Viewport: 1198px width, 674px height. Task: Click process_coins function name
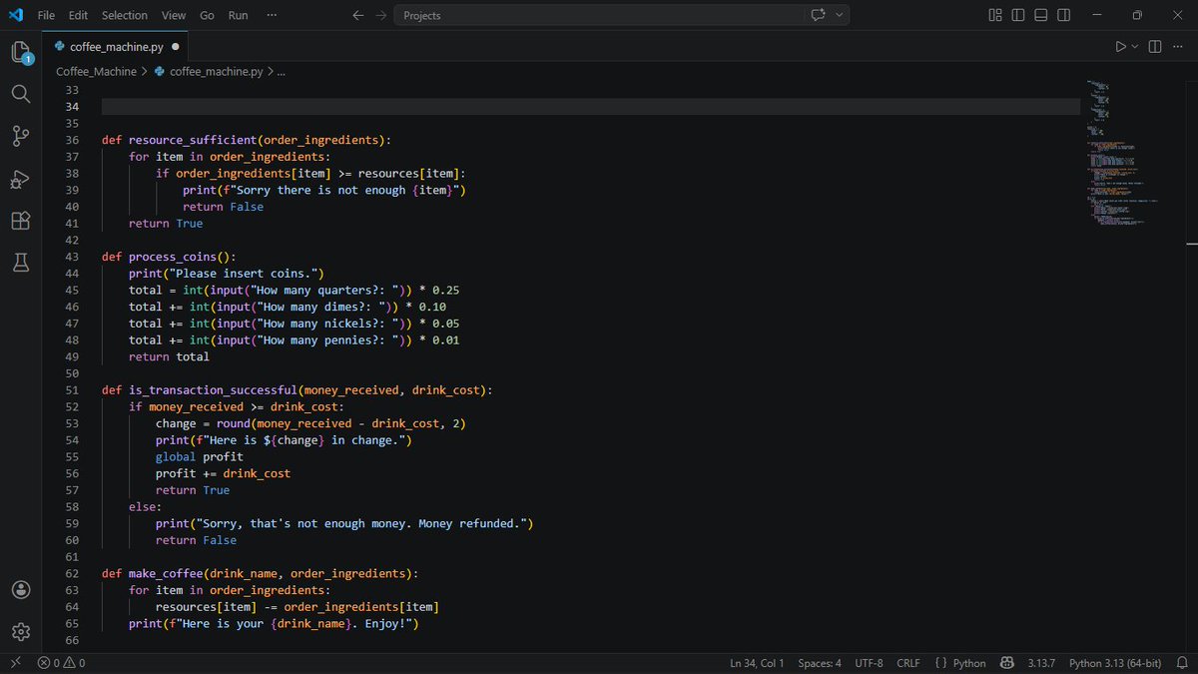[173, 257]
